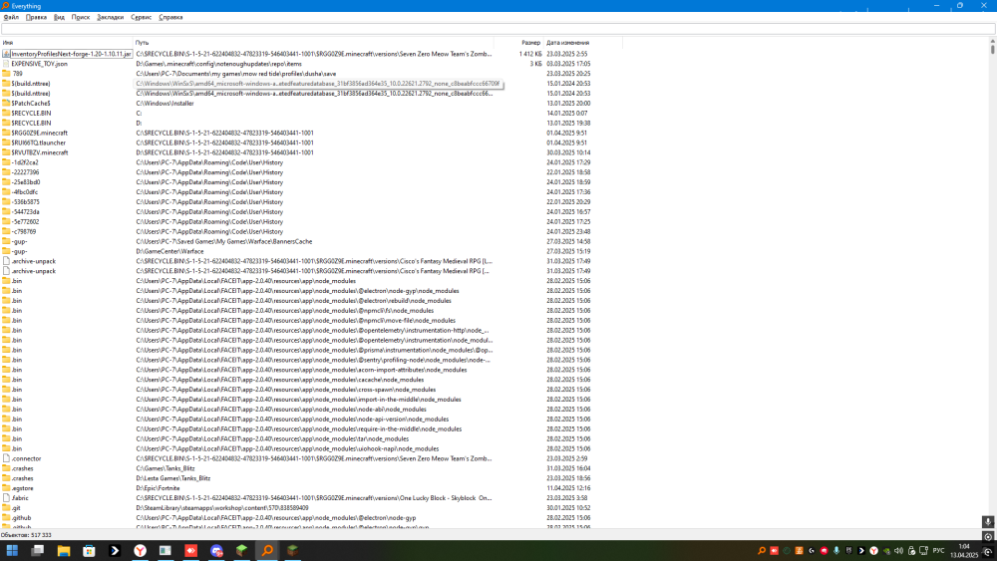Screen dimensions: 997x561
Task: Open the volume control in the tray
Action: [898, 551]
